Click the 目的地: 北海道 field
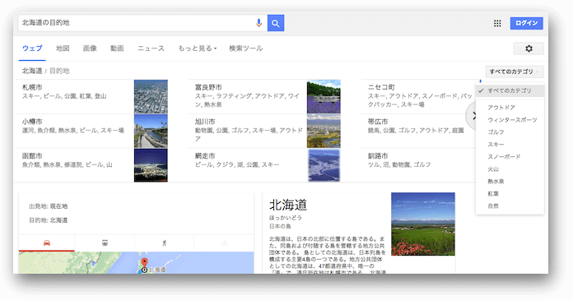The image size is (573, 300). tap(49, 220)
